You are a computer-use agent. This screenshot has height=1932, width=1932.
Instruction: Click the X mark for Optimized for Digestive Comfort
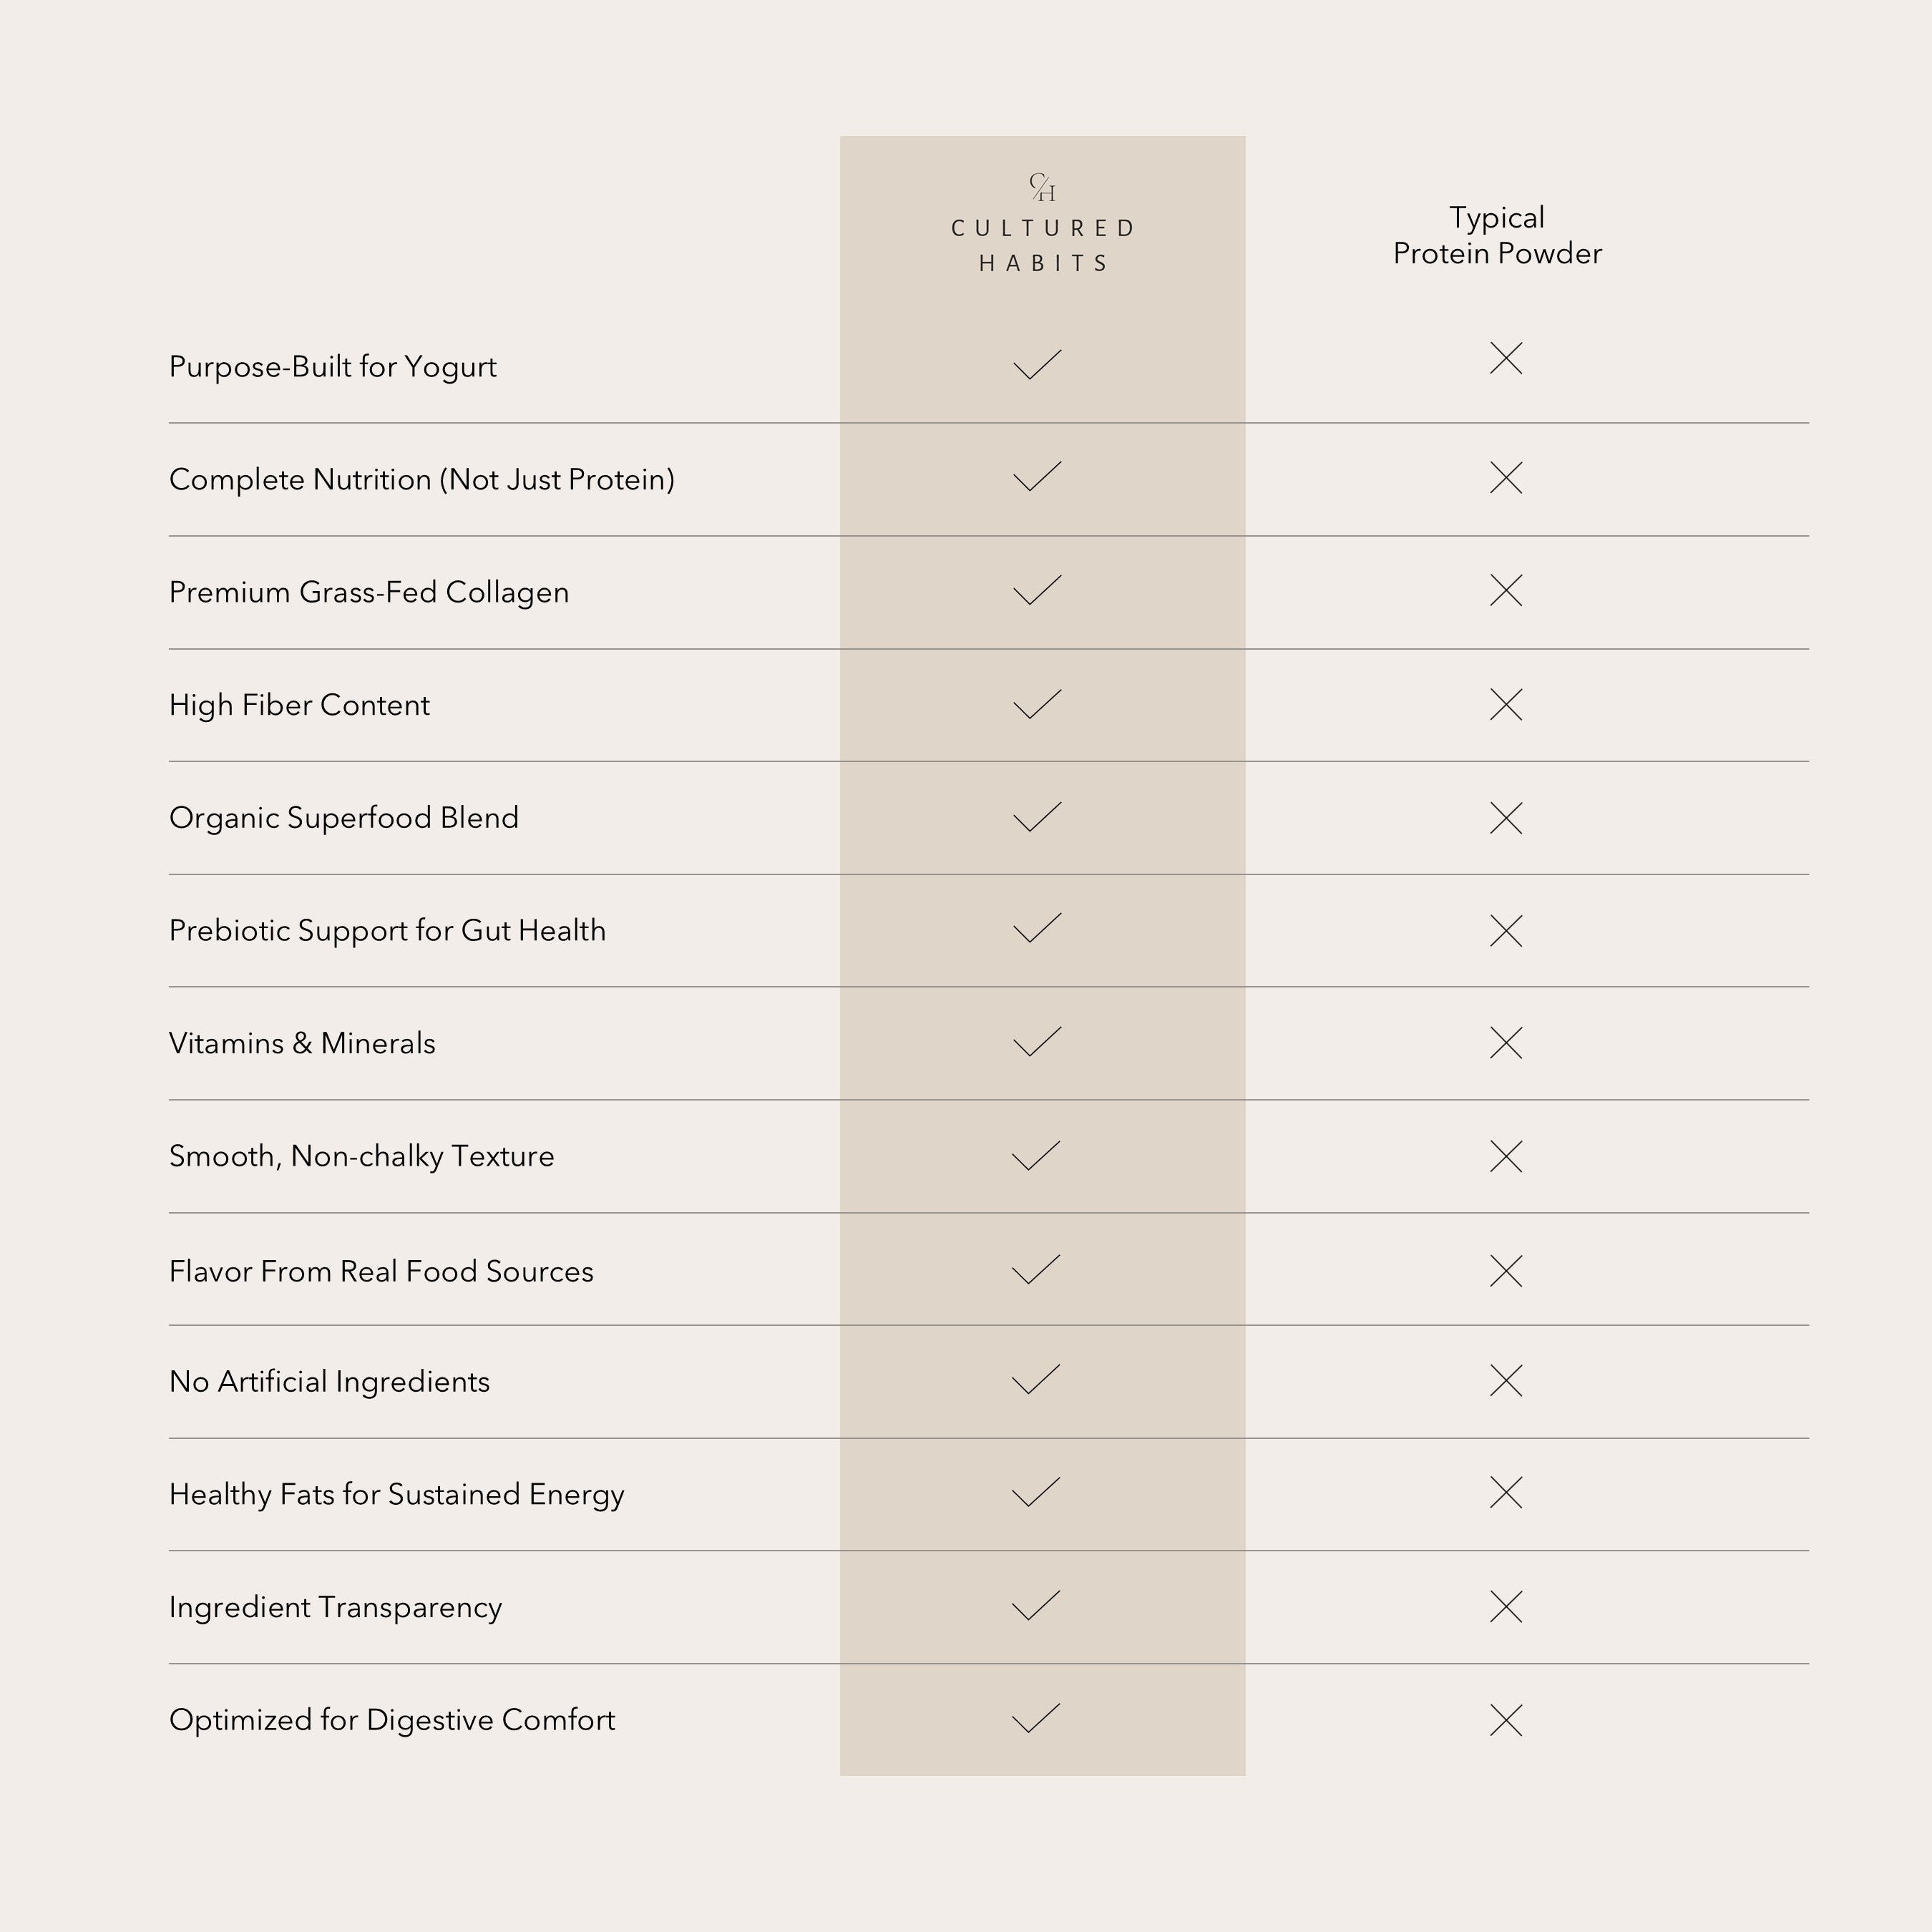(1505, 1720)
